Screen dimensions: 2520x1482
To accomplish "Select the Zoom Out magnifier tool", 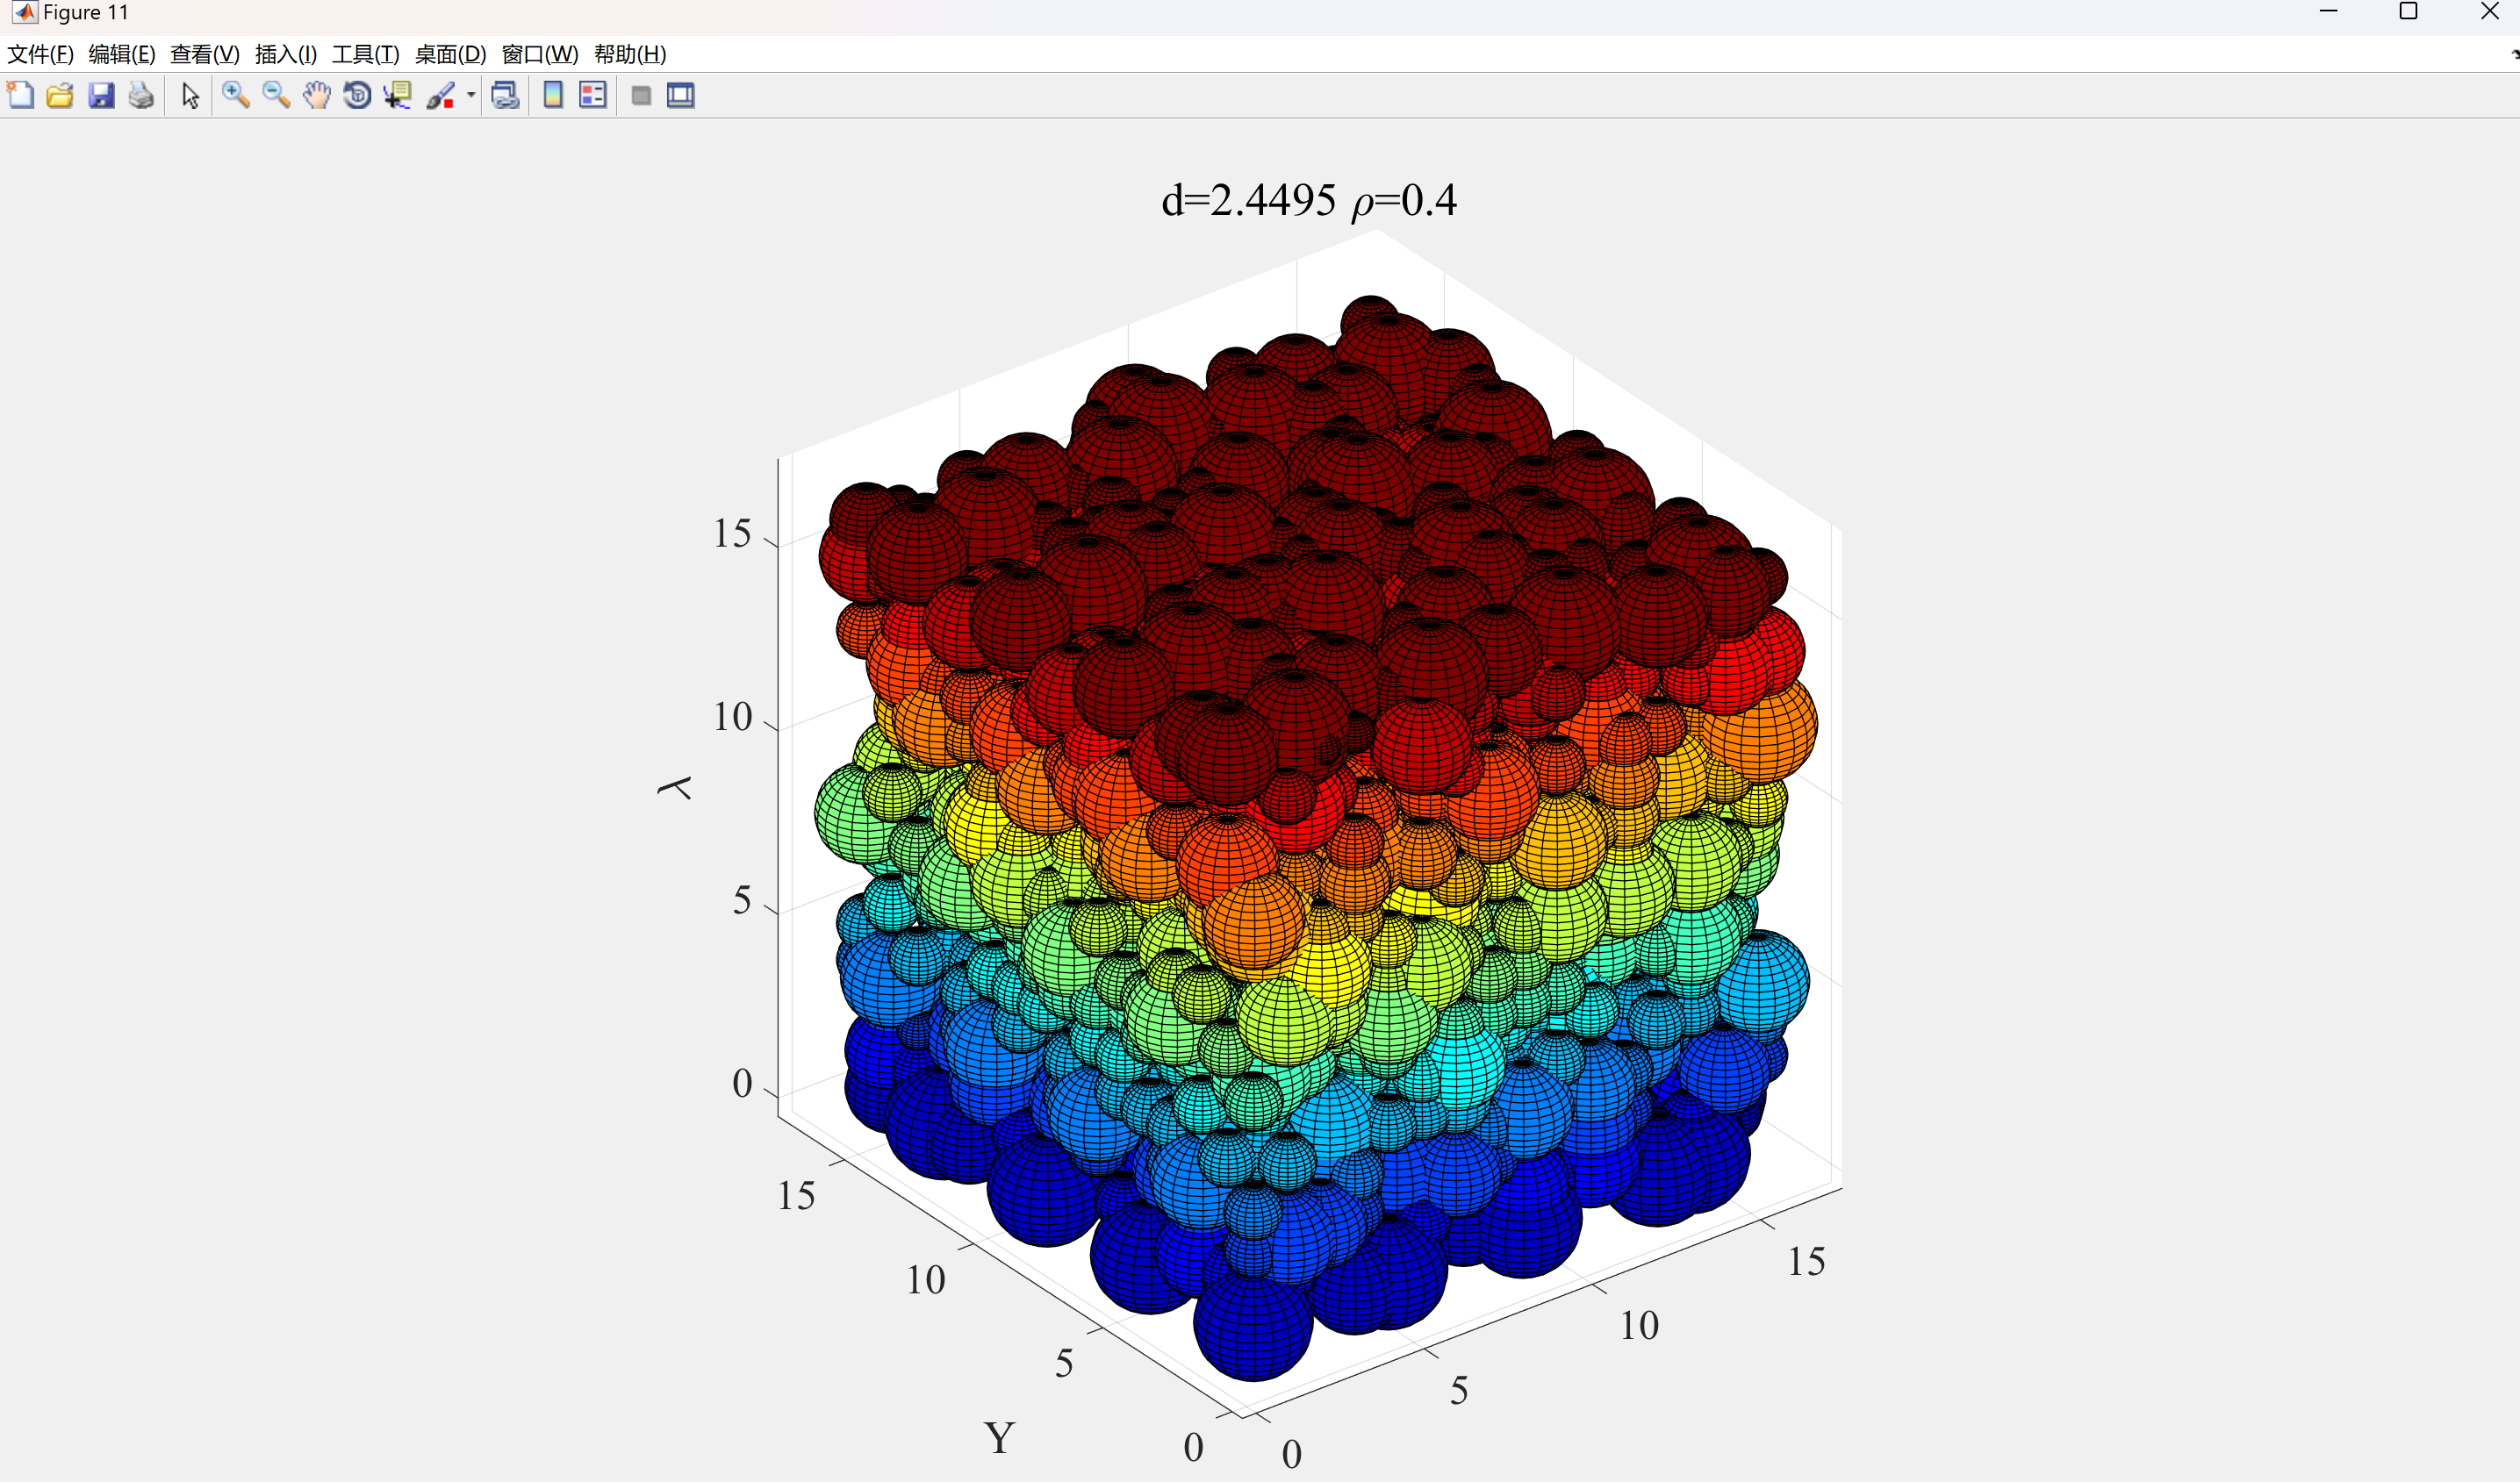I will [276, 96].
